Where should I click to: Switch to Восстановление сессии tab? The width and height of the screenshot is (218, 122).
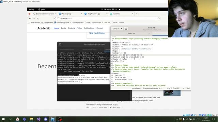(45, 14)
